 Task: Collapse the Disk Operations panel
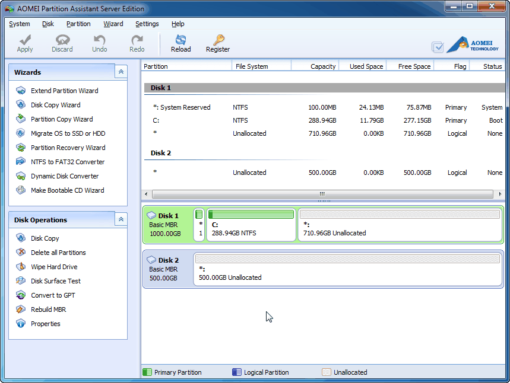121,219
